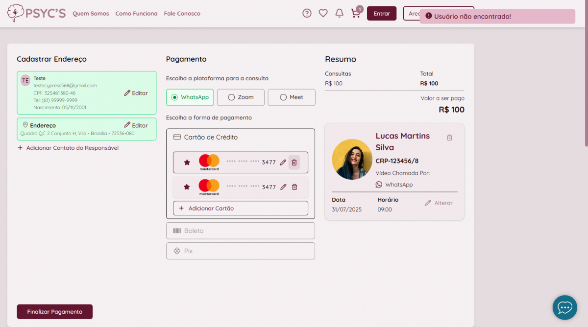Remove Lucas Martins Silva consultation via trash
Viewport: 588px width, 327px height.
(x=449, y=138)
